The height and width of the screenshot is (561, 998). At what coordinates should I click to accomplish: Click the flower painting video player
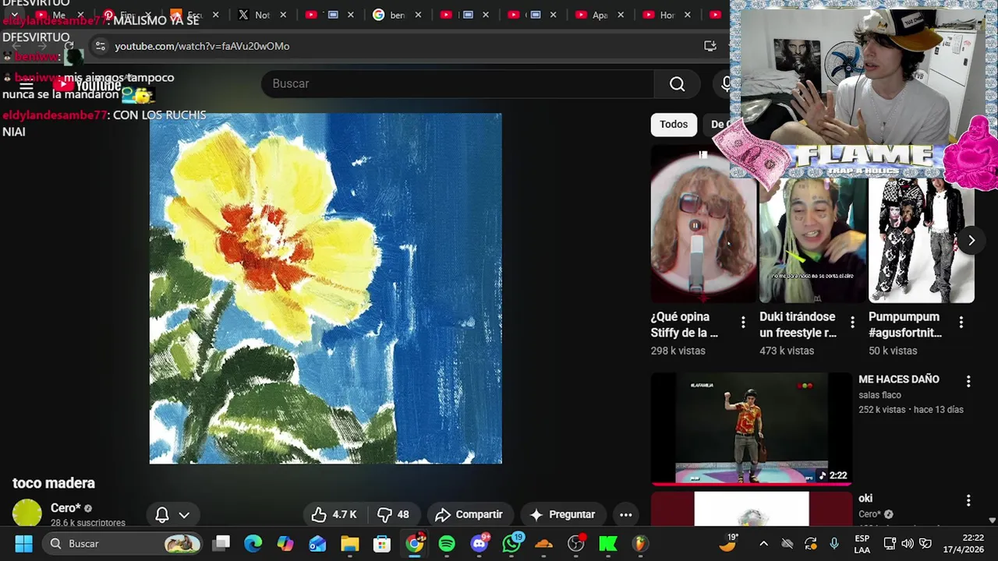click(x=326, y=288)
